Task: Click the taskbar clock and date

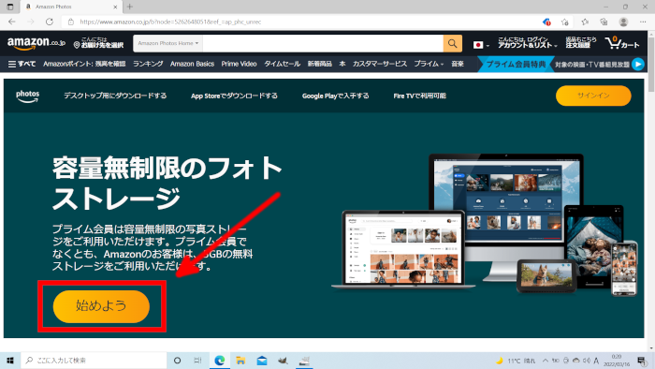Action: click(x=617, y=361)
